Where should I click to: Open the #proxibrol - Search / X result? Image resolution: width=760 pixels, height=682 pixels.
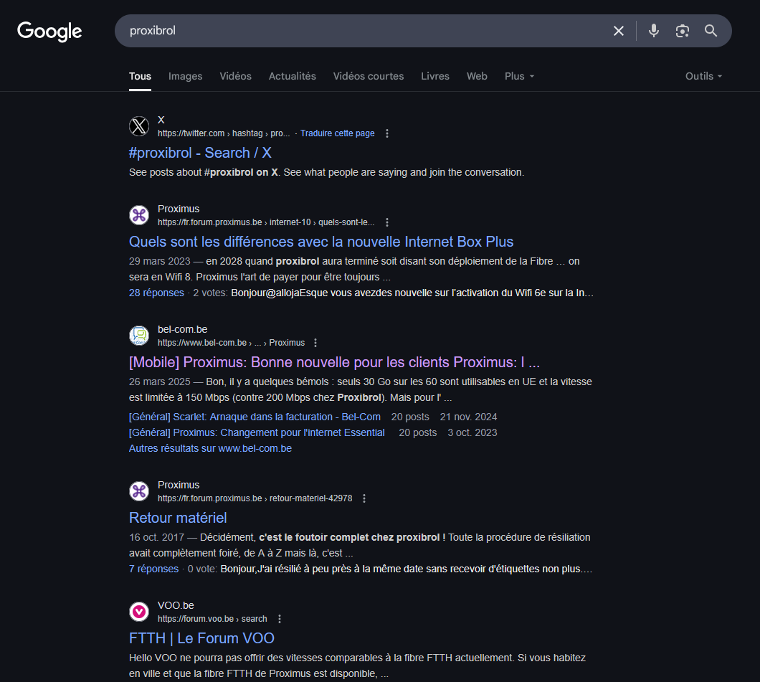pyautogui.click(x=200, y=153)
